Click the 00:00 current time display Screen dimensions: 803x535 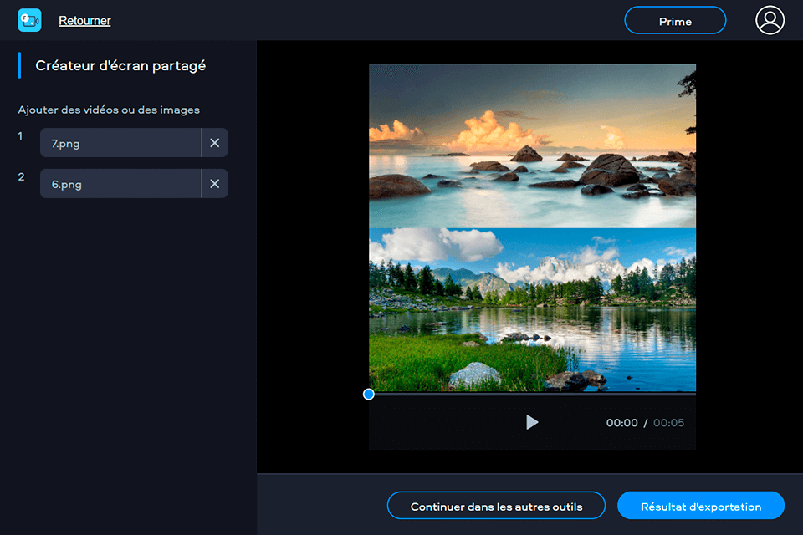point(621,423)
